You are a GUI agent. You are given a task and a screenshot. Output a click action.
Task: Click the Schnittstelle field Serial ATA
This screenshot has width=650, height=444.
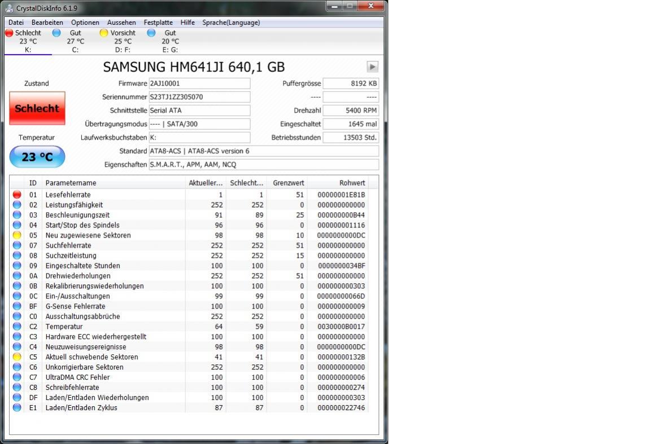(x=199, y=111)
